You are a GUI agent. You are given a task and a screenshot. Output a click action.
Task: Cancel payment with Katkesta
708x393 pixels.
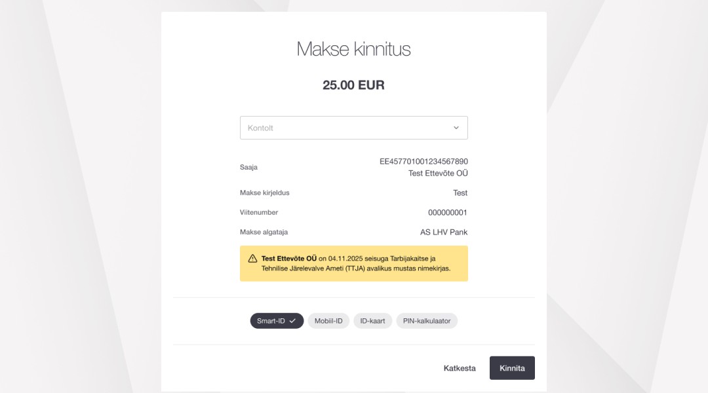click(460, 368)
